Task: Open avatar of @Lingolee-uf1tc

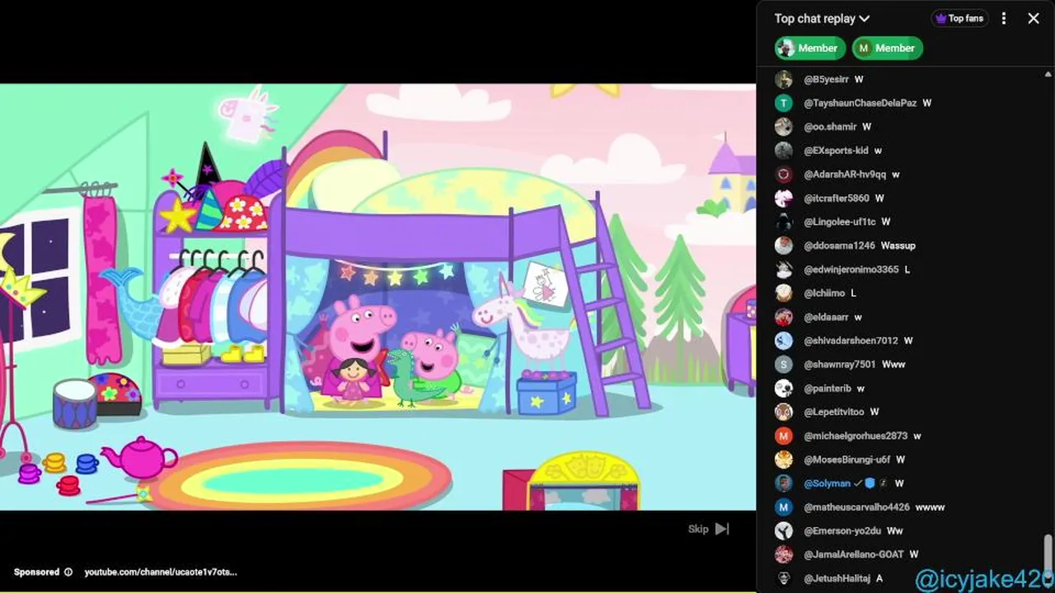Action: point(784,222)
